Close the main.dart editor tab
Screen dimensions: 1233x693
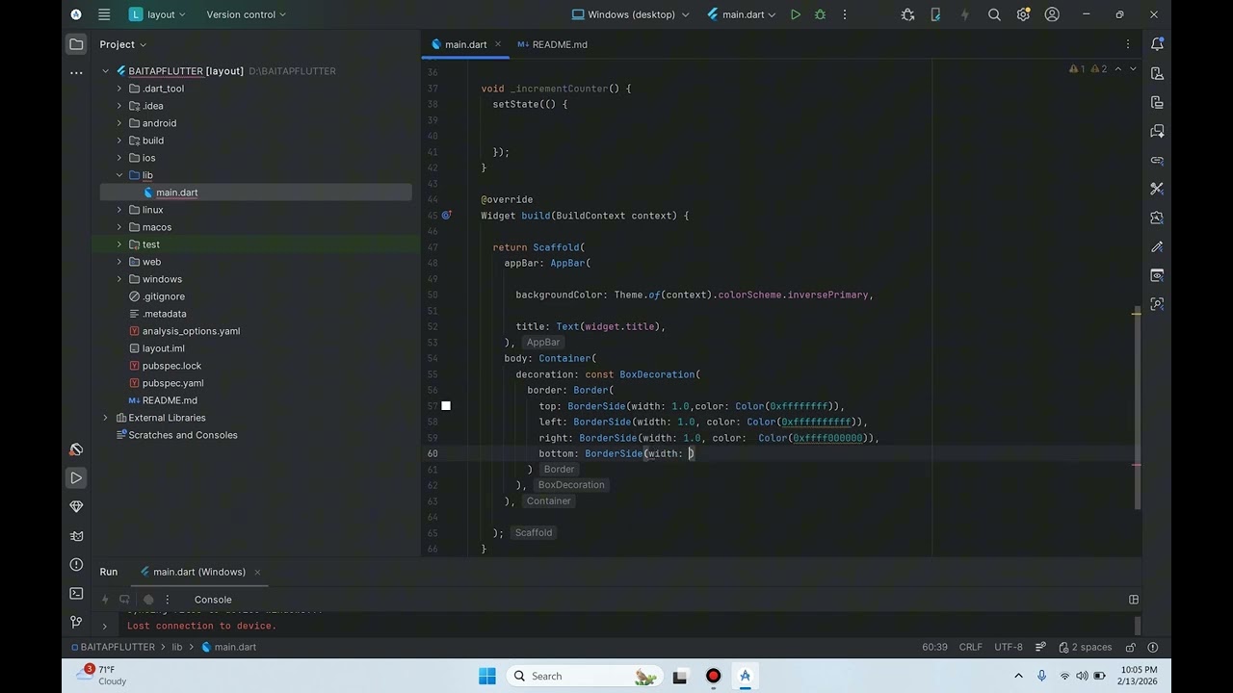498,44
